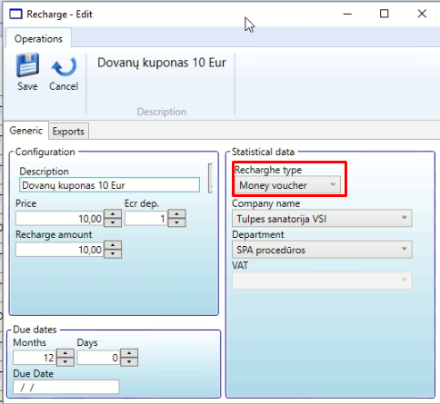The image size is (440, 404).
Task: Increase Months value with up arrow
Action: (x=65, y=353)
